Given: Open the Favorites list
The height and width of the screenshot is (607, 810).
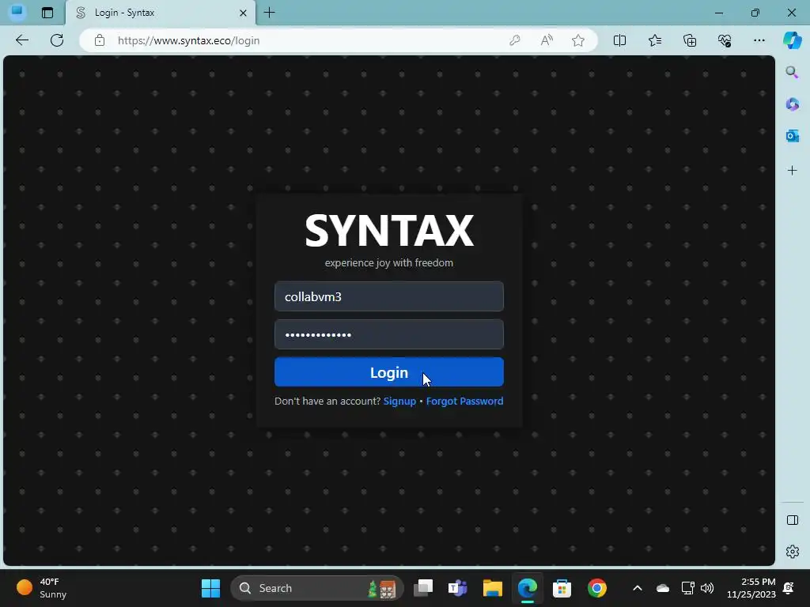Looking at the screenshot, I should (x=654, y=40).
